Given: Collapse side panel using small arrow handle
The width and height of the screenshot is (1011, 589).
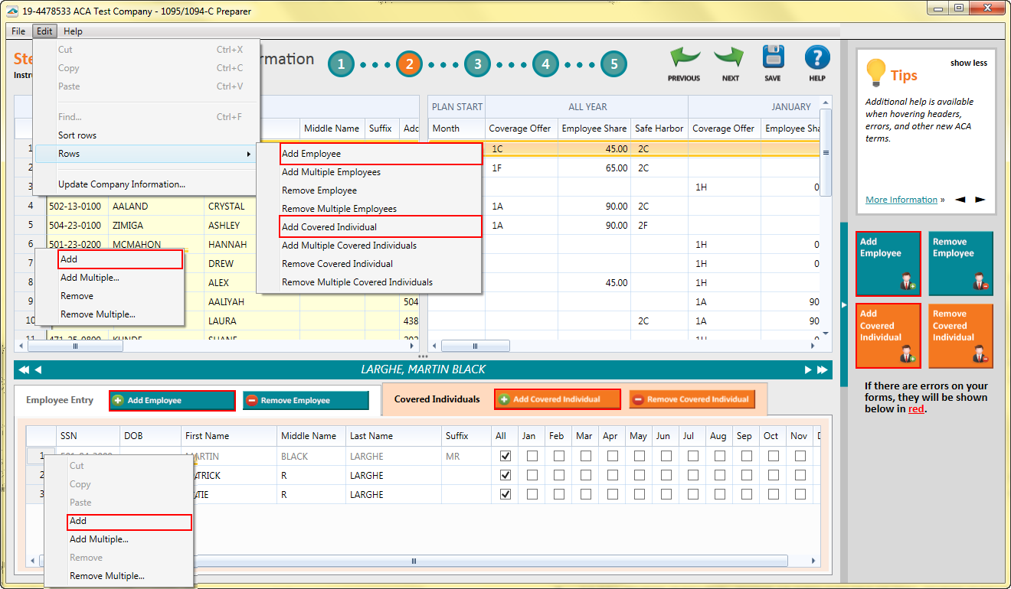Looking at the screenshot, I should pos(844,305).
